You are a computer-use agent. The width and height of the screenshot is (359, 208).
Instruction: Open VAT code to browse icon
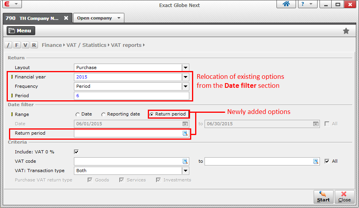[316, 162]
